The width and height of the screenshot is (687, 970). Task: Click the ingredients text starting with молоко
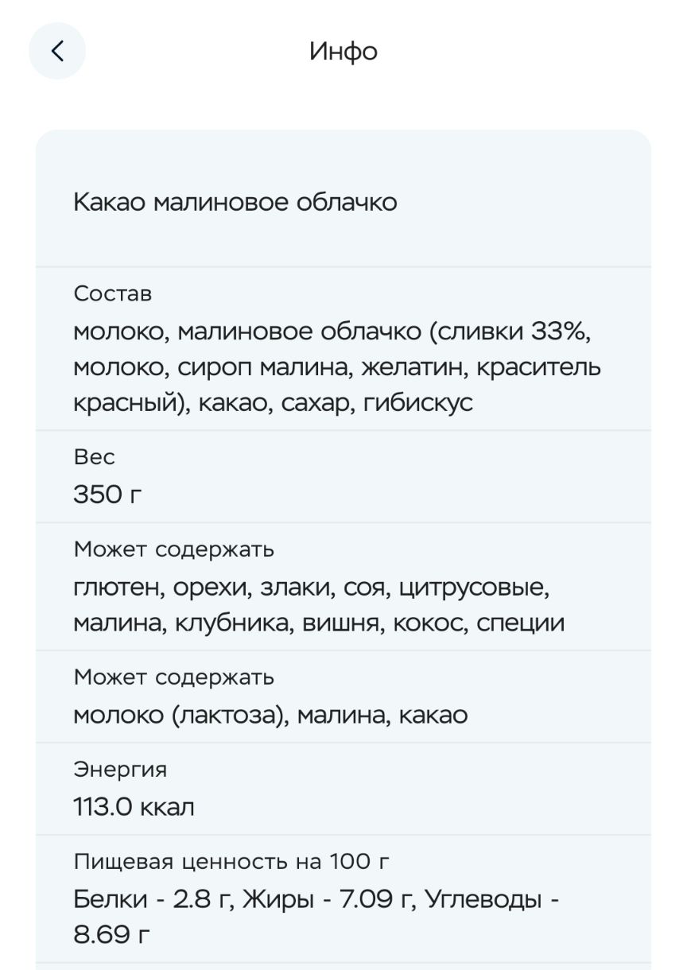pos(337,367)
